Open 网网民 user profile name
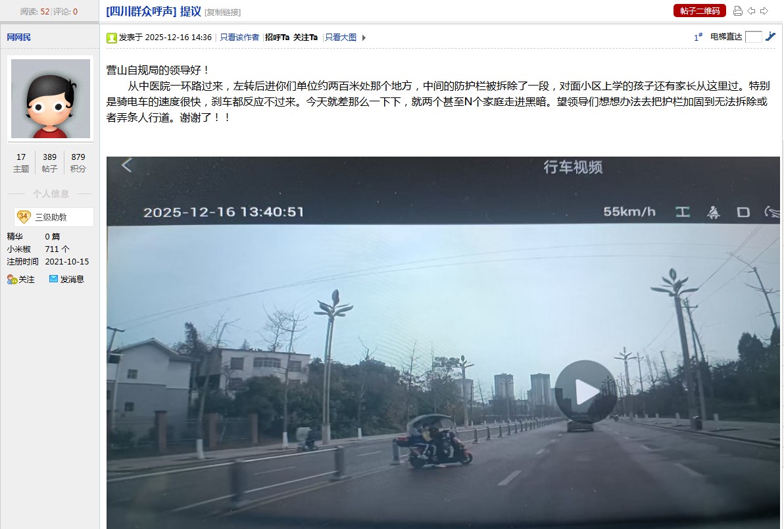Image resolution: width=784 pixels, height=529 pixels. (18, 37)
